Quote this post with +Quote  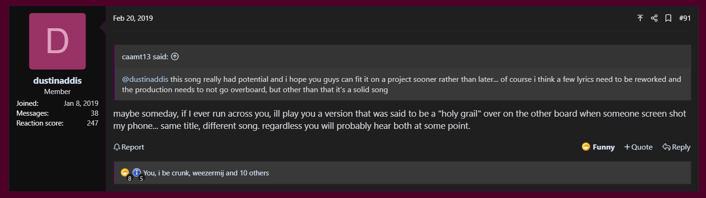click(x=638, y=147)
